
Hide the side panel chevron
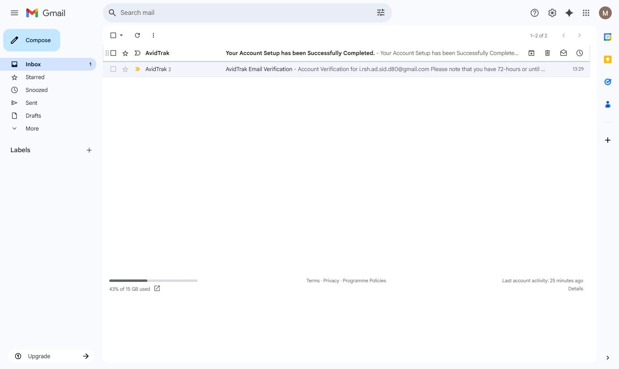(608, 358)
